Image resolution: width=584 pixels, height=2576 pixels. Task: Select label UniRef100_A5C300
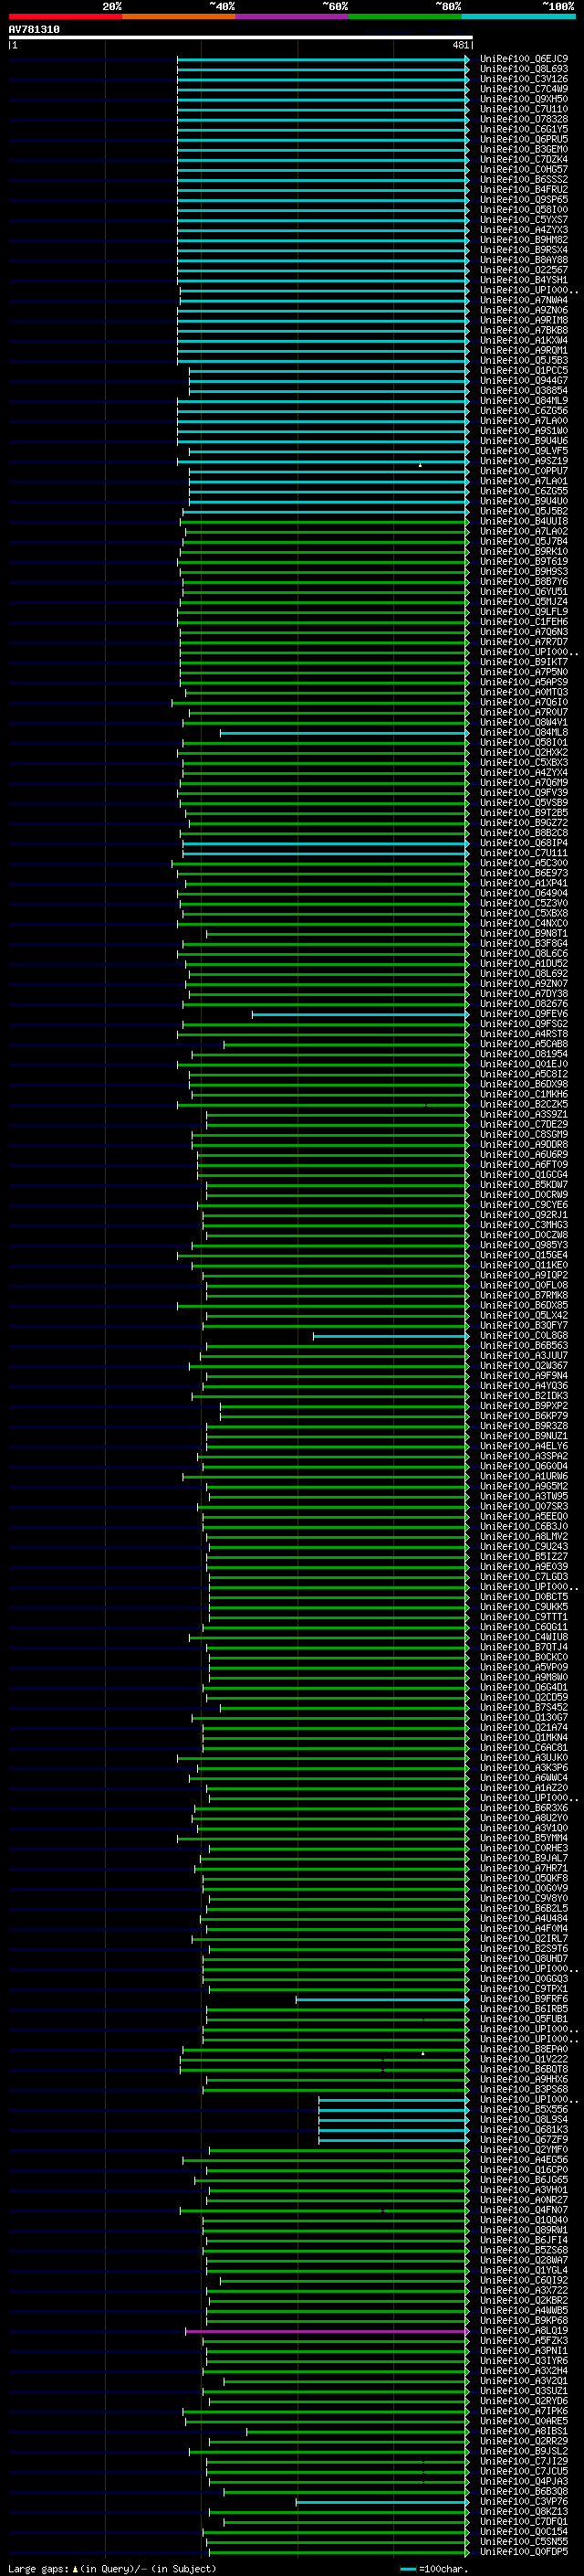coord(524,863)
